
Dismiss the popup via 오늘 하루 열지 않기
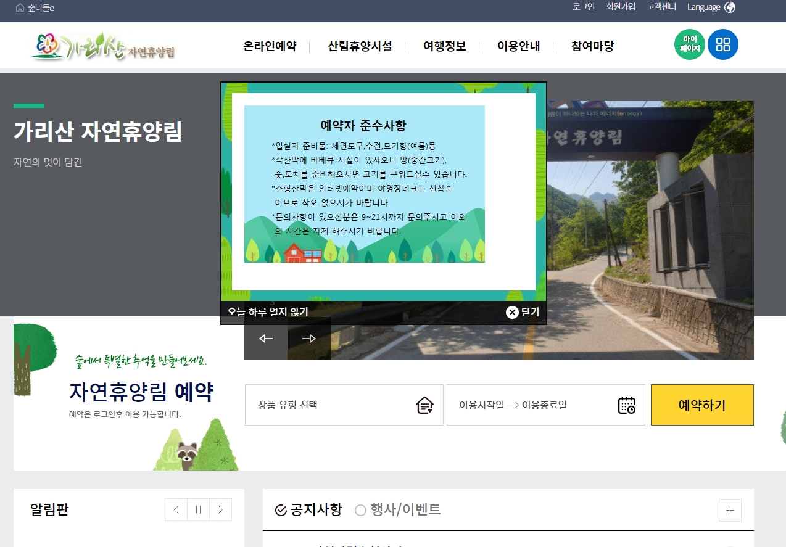[x=267, y=312]
